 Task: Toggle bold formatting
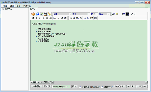pos(33,18)
